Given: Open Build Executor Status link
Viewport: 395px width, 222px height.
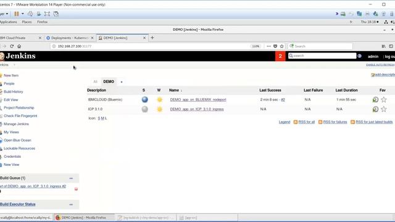Looking at the screenshot, I should 18,204.
